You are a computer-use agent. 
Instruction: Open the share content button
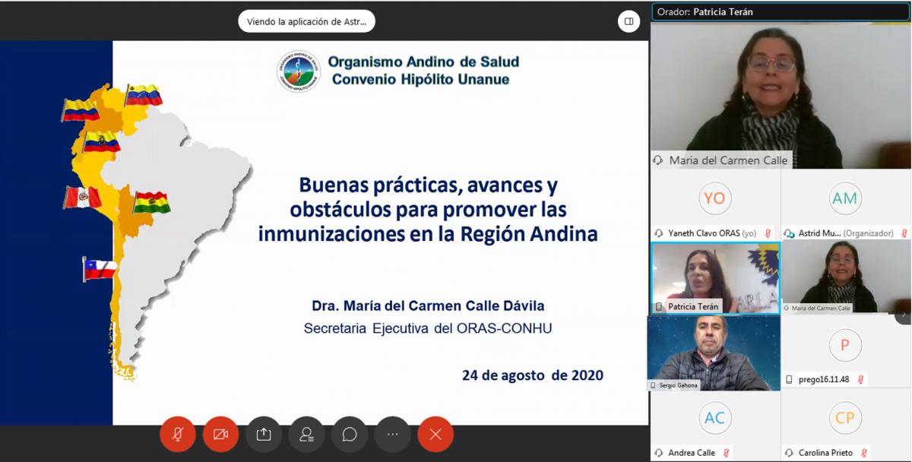264,434
